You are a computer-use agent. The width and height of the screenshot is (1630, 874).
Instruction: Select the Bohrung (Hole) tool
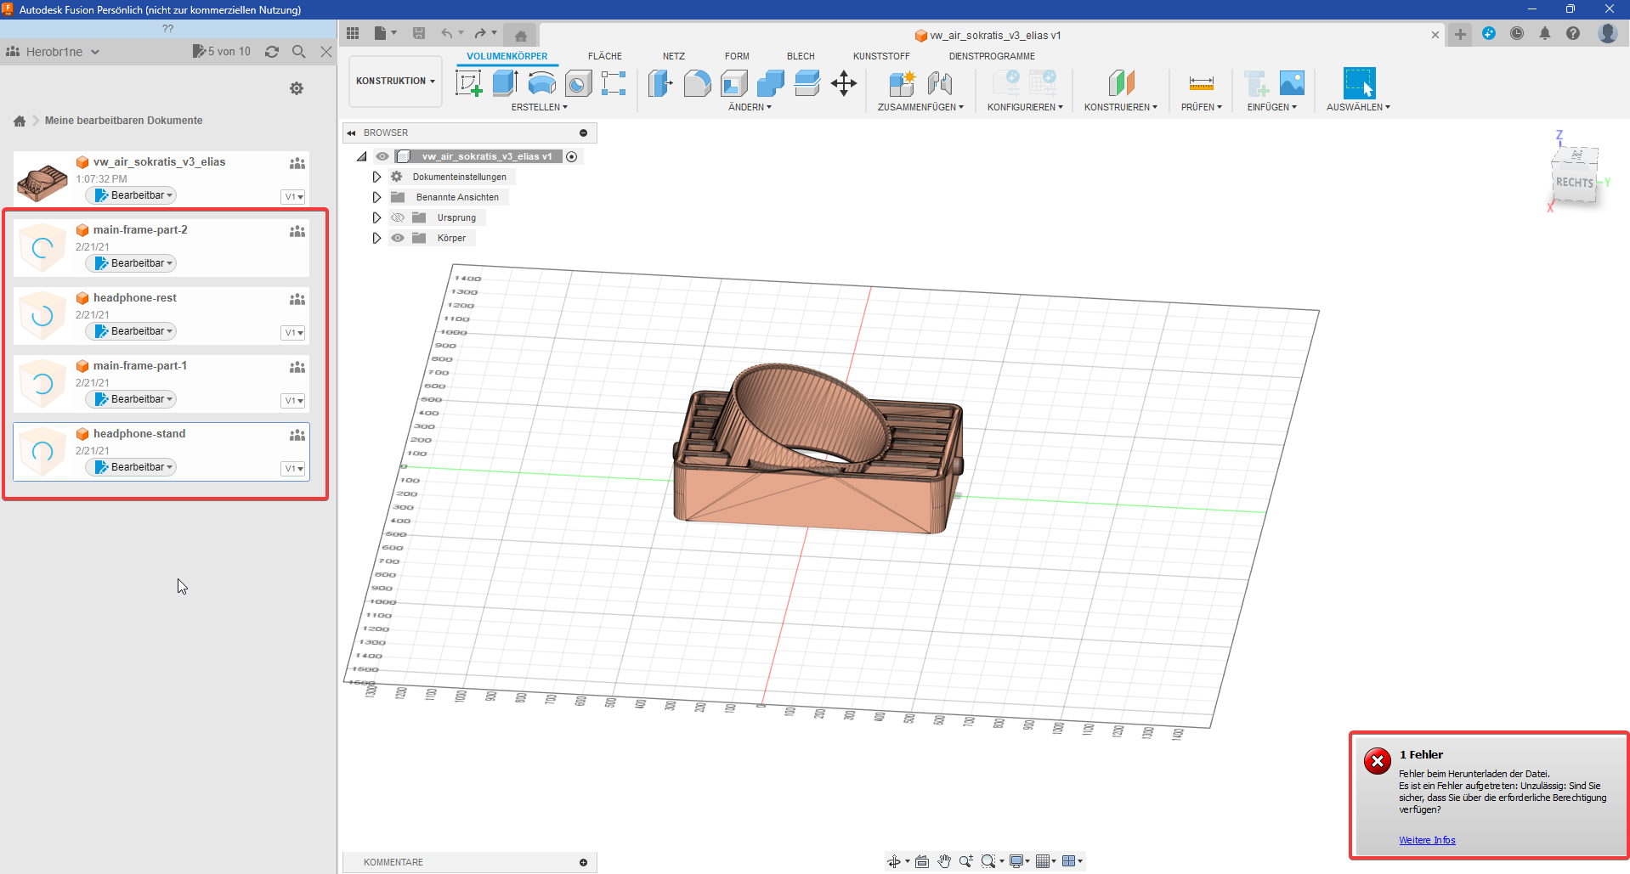[x=579, y=83]
